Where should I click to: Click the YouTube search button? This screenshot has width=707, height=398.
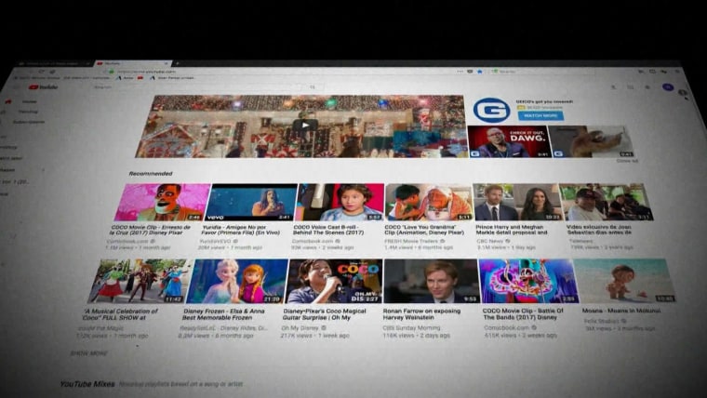[x=312, y=87]
